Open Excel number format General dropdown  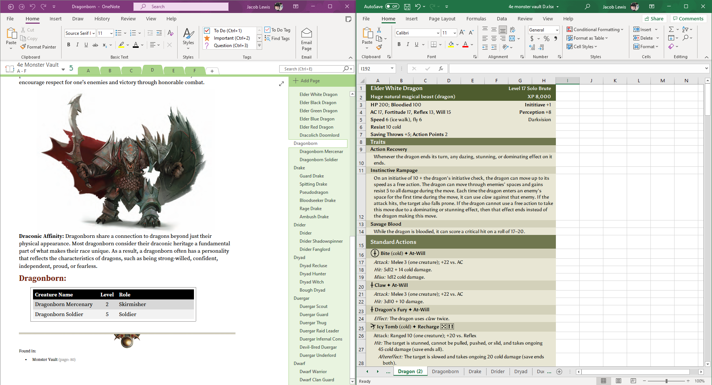pos(557,30)
